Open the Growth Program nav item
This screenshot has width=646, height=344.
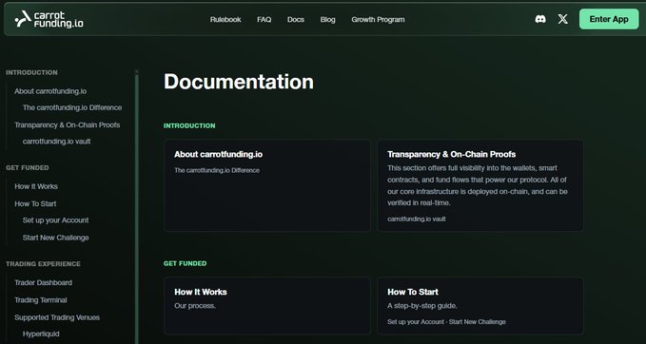pos(378,19)
